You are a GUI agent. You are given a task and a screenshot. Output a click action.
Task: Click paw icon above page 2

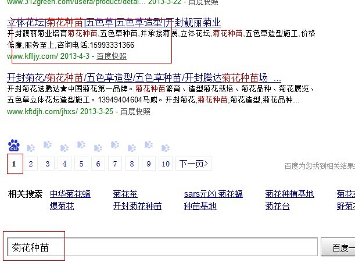31,148
